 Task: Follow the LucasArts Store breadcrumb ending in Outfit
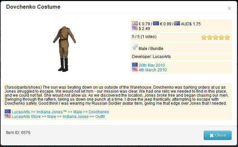pyautogui.click(x=58, y=116)
